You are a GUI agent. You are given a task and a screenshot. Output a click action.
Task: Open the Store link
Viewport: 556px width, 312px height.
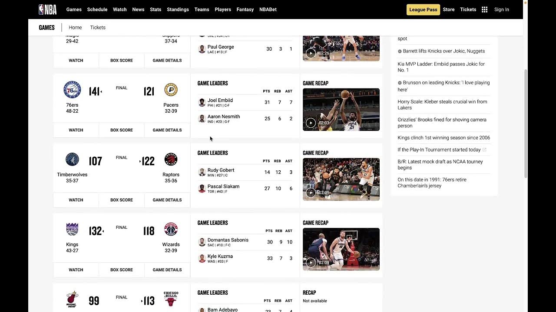(x=449, y=10)
